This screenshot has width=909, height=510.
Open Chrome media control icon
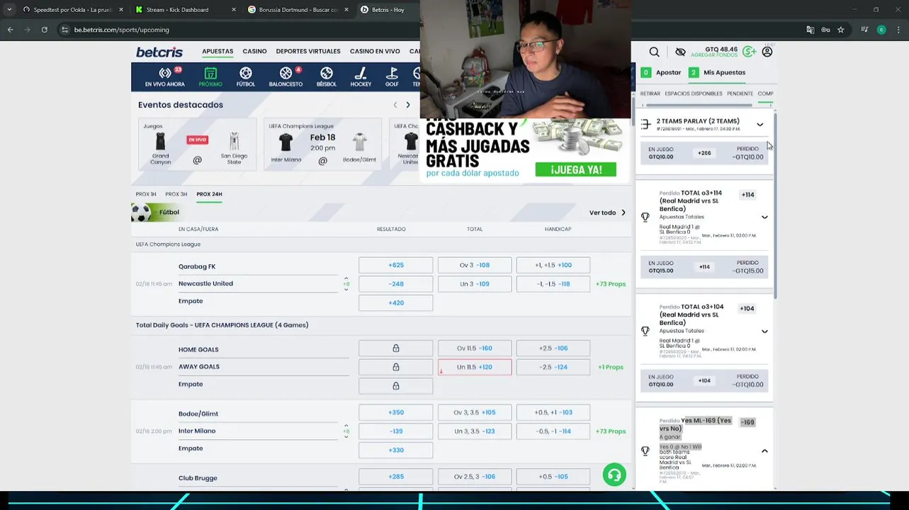[863, 30]
